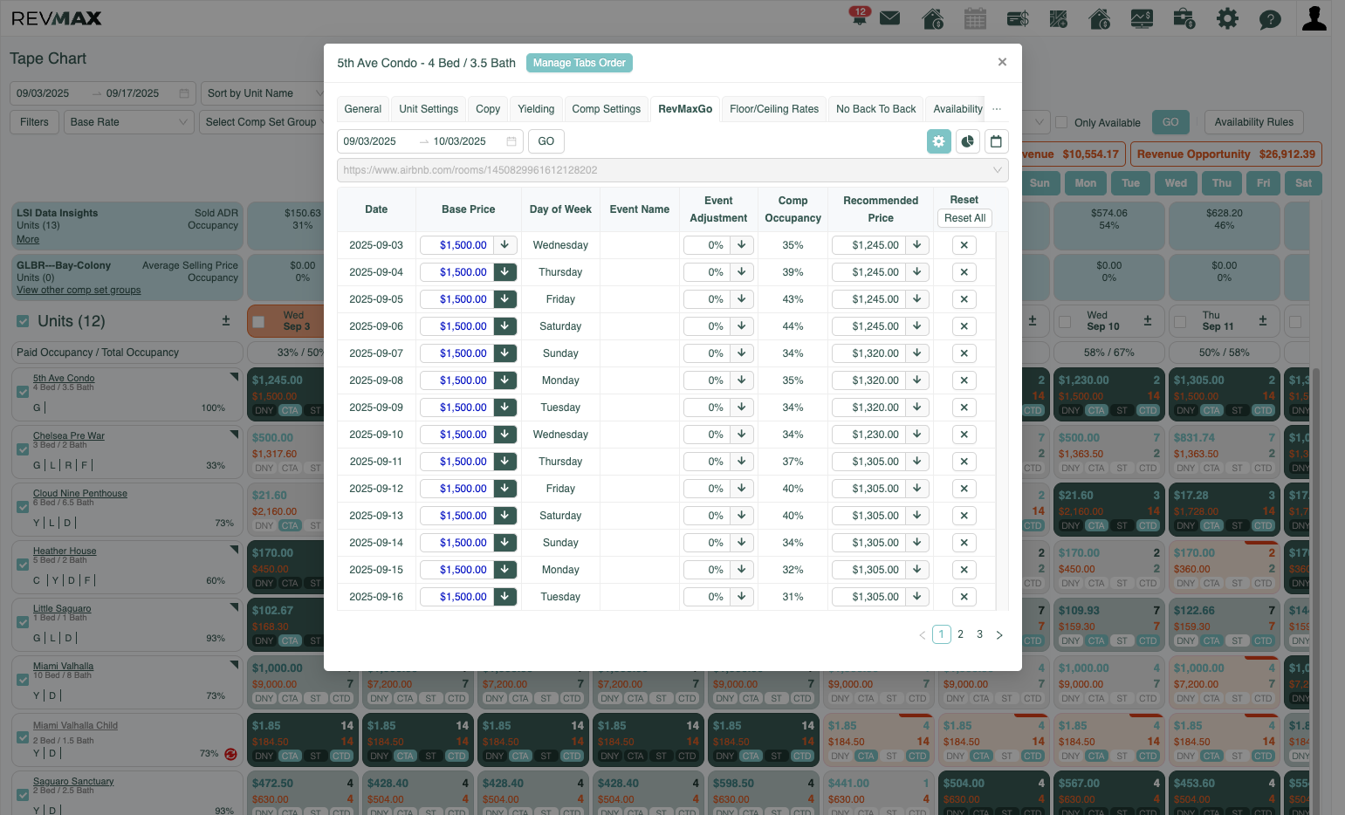Uncheck the Chelsea Pre War unit checkbox
This screenshot has width=1345, height=815.
point(23,449)
